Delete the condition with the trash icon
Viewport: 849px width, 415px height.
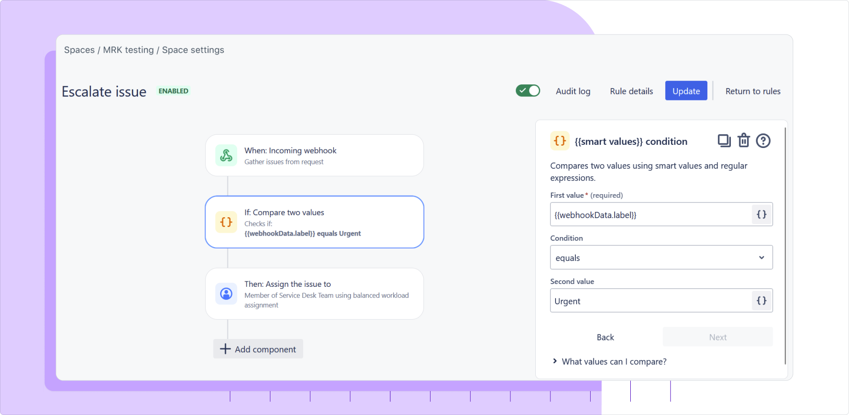(743, 141)
